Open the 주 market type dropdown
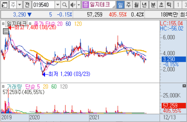Viewport: 187px width, 122px height. click(19, 5)
